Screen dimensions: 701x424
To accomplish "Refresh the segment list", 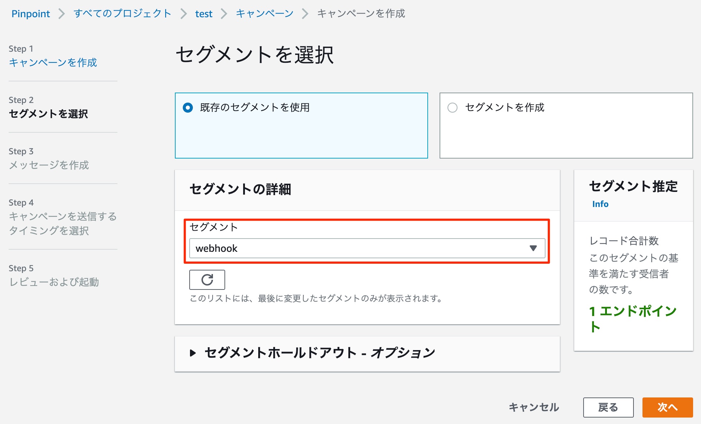I will (x=207, y=280).
